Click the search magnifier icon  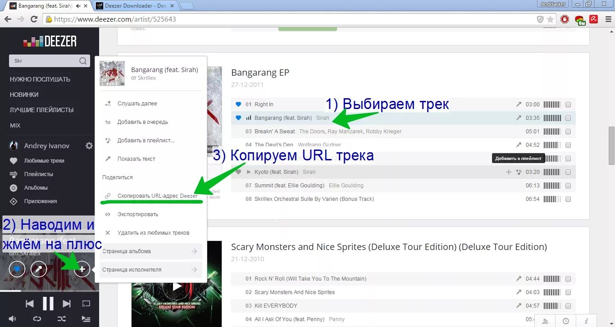tap(83, 61)
